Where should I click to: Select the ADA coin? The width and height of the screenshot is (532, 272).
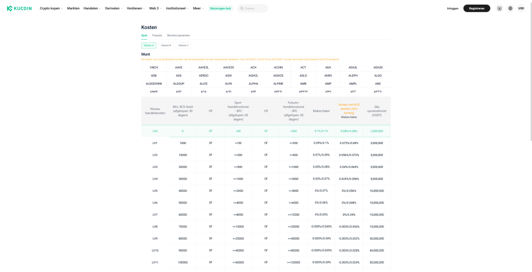328,67
